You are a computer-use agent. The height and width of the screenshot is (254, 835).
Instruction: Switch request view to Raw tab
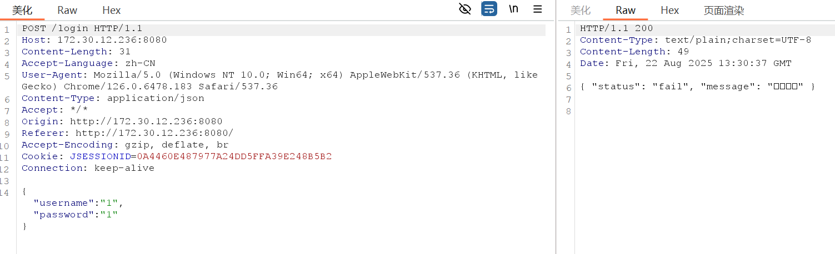coord(67,10)
